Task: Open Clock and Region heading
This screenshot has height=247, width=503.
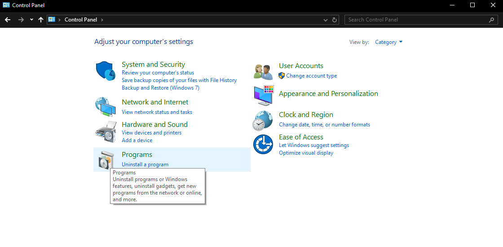Action: (306, 115)
